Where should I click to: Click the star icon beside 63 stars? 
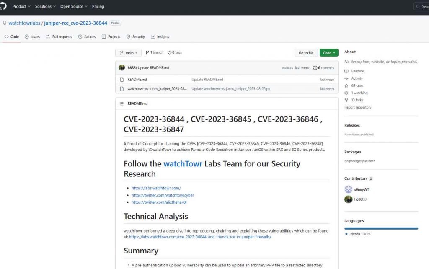point(346,85)
